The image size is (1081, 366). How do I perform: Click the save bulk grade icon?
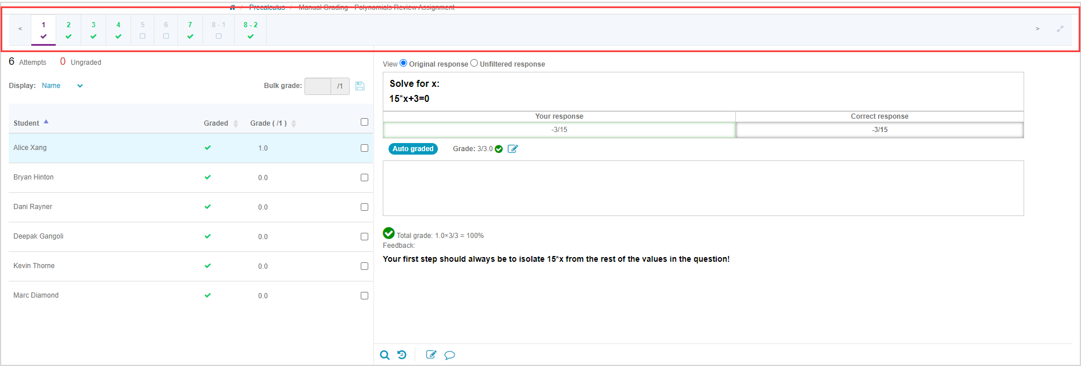tap(360, 86)
